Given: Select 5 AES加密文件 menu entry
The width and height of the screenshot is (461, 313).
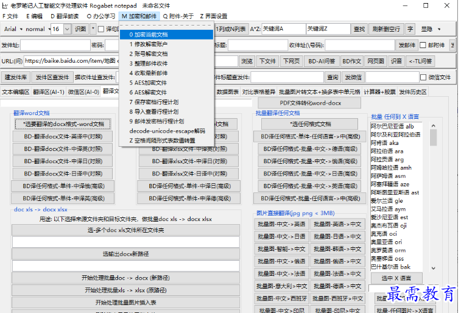Looking at the screenshot, I should click(x=166, y=83).
